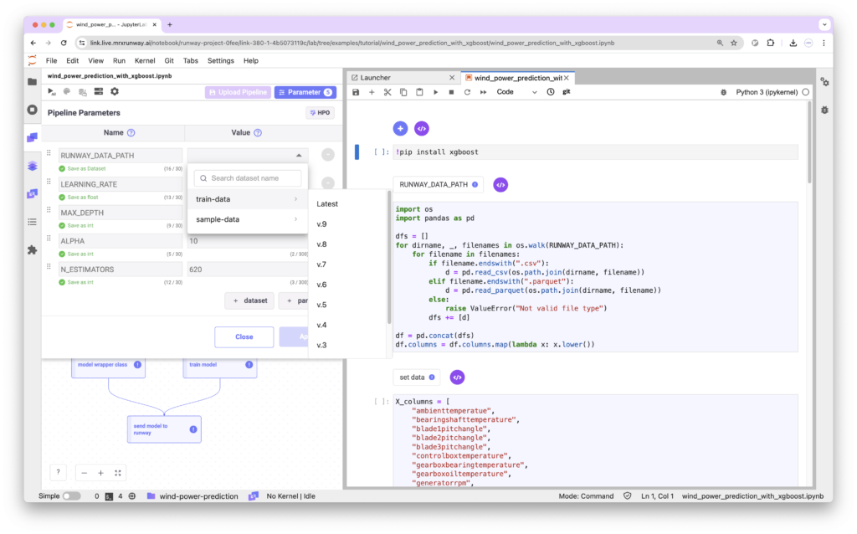Click the git button in notebook toolbar
Viewport: 857px width, 534px height.
[567, 92]
